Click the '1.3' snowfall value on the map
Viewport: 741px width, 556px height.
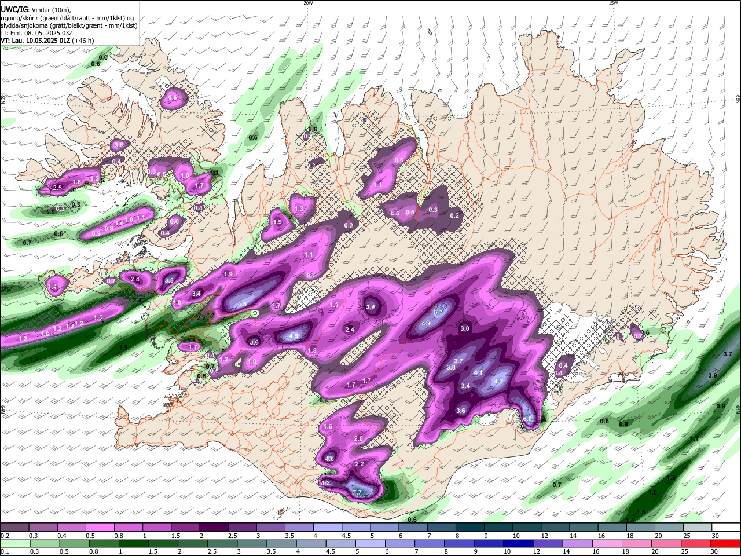pos(299,209)
